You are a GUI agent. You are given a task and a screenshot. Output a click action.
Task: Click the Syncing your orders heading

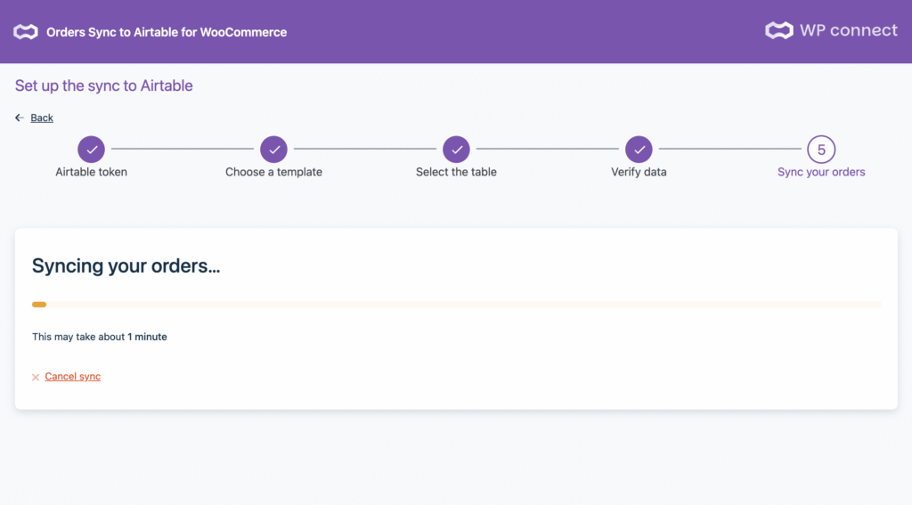pyautogui.click(x=126, y=265)
